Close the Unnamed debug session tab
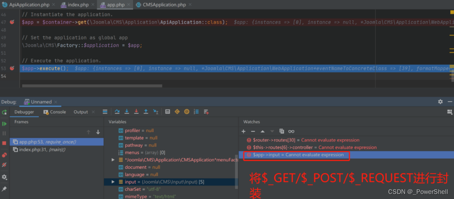 pyautogui.click(x=56, y=102)
